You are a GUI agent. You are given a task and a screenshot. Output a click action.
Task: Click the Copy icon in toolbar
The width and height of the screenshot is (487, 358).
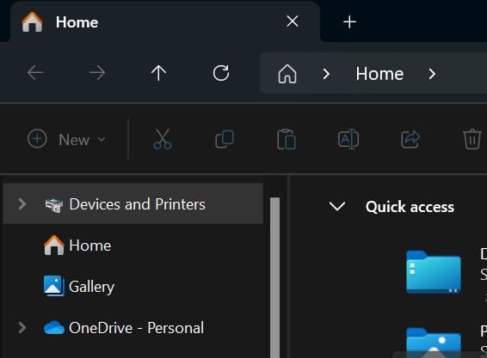pos(225,139)
